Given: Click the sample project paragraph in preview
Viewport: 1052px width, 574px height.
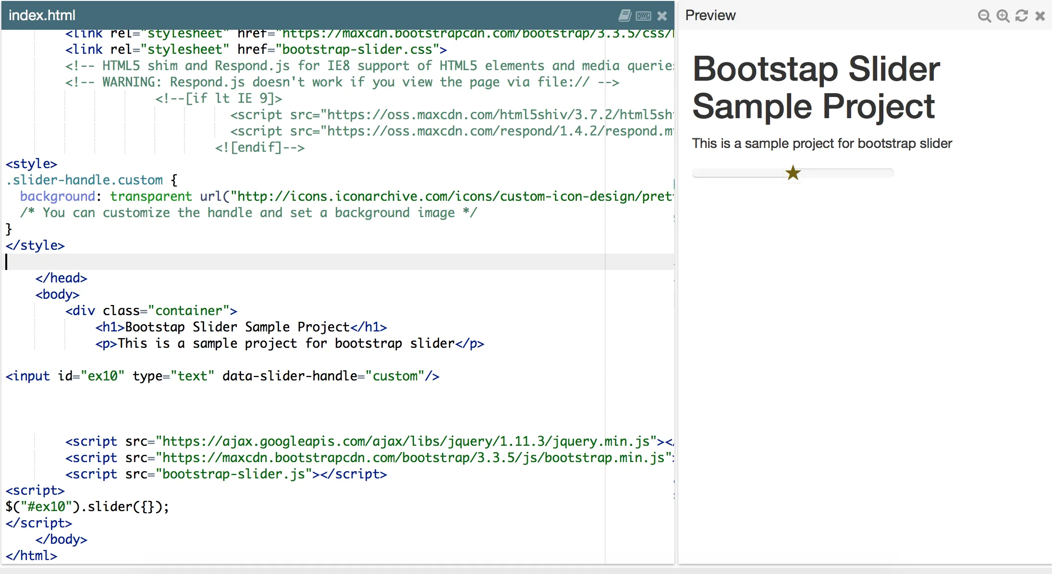Looking at the screenshot, I should (821, 144).
